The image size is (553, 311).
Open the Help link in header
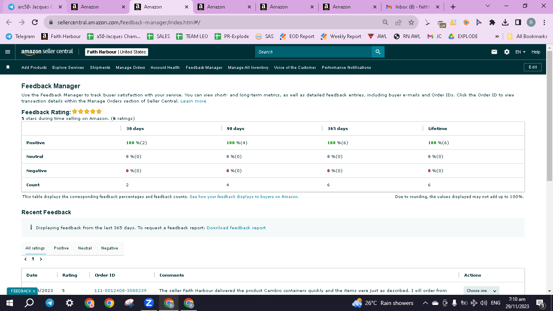(x=536, y=52)
